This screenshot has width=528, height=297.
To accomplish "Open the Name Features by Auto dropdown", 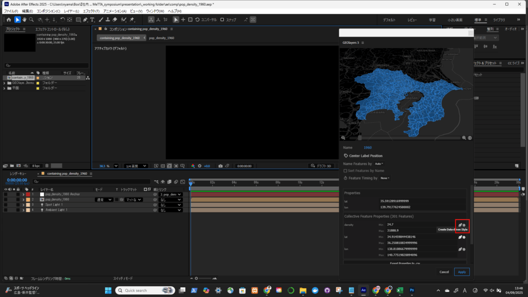I will click(x=379, y=163).
